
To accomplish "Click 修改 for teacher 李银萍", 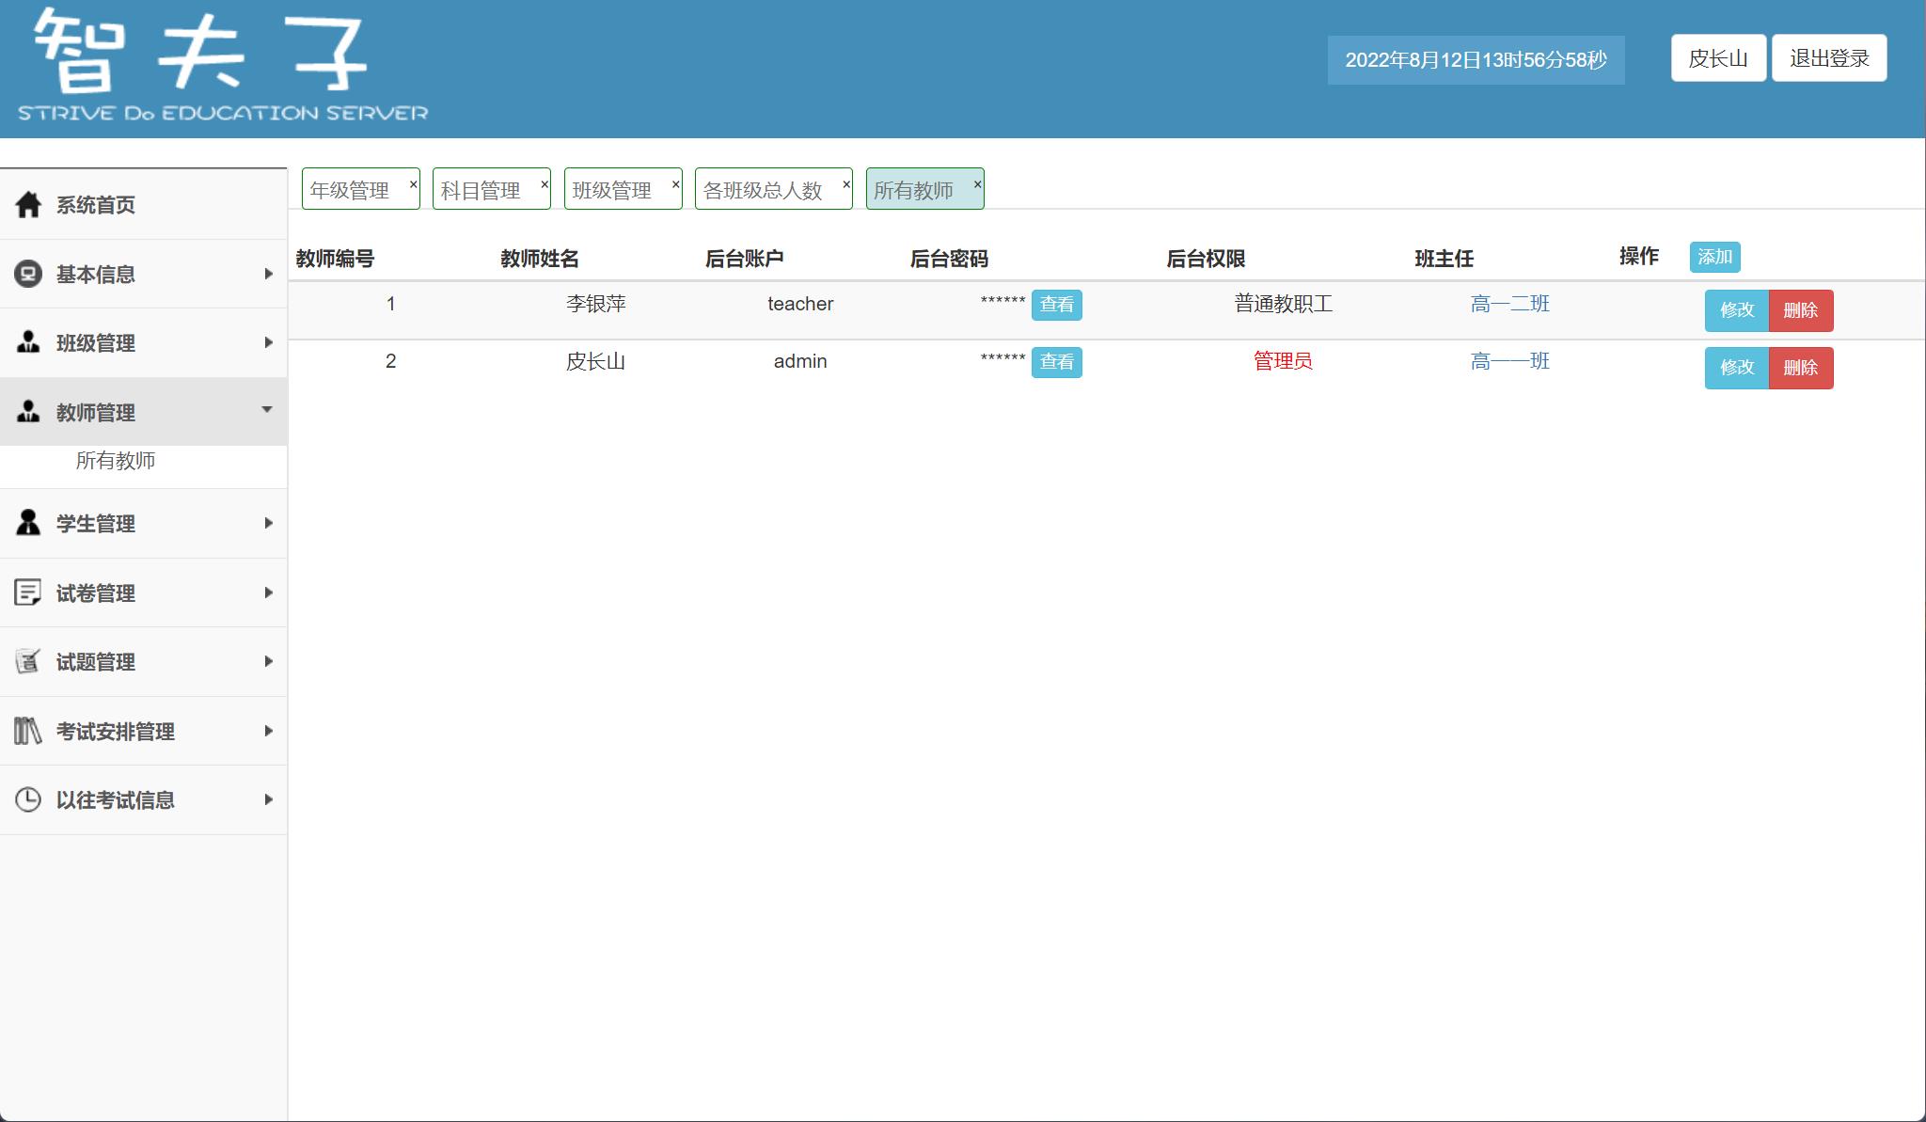I will [x=1736, y=310].
